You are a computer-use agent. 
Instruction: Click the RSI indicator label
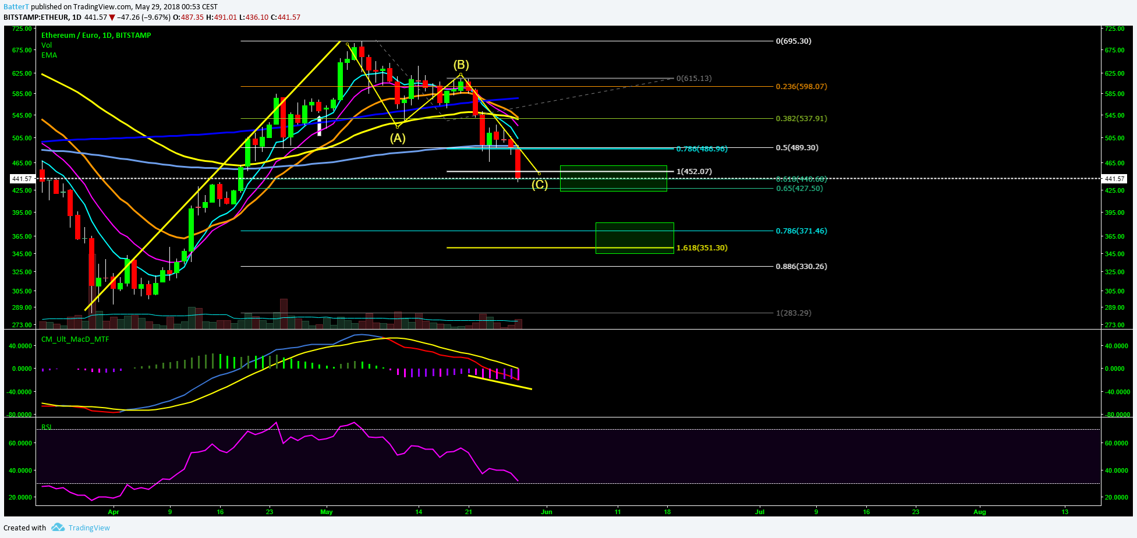[x=47, y=427]
